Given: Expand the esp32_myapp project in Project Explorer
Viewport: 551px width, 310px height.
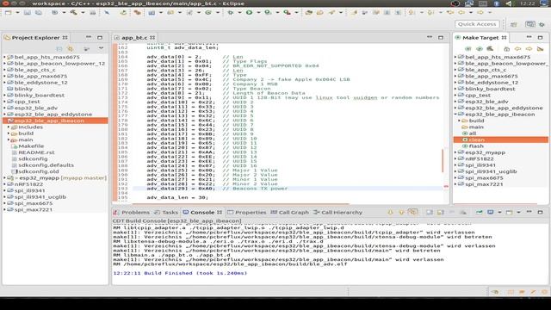Looking at the screenshot, I should click(x=5, y=178).
